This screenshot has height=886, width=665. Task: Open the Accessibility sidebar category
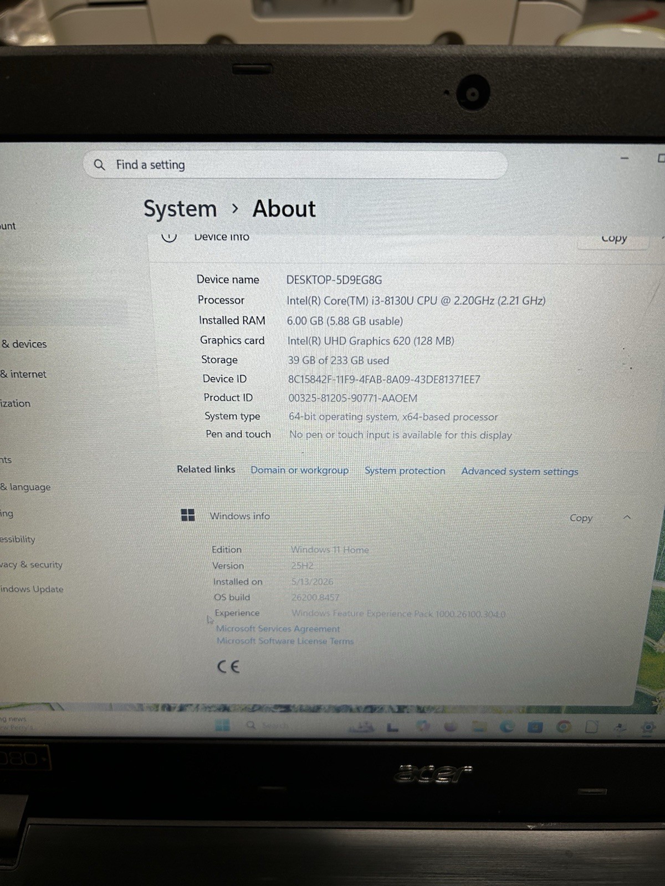(x=18, y=539)
